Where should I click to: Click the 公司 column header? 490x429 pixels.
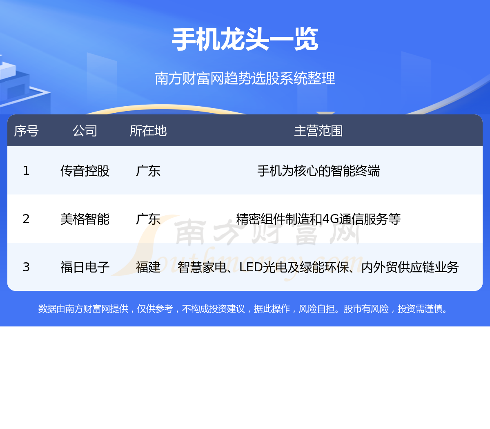click(85, 131)
